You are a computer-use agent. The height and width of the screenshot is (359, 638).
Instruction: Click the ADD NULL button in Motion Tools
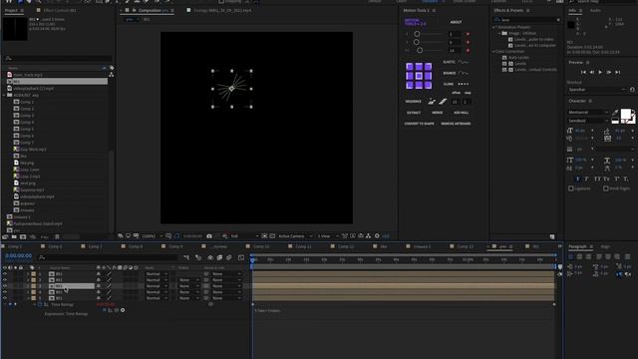pyautogui.click(x=461, y=113)
